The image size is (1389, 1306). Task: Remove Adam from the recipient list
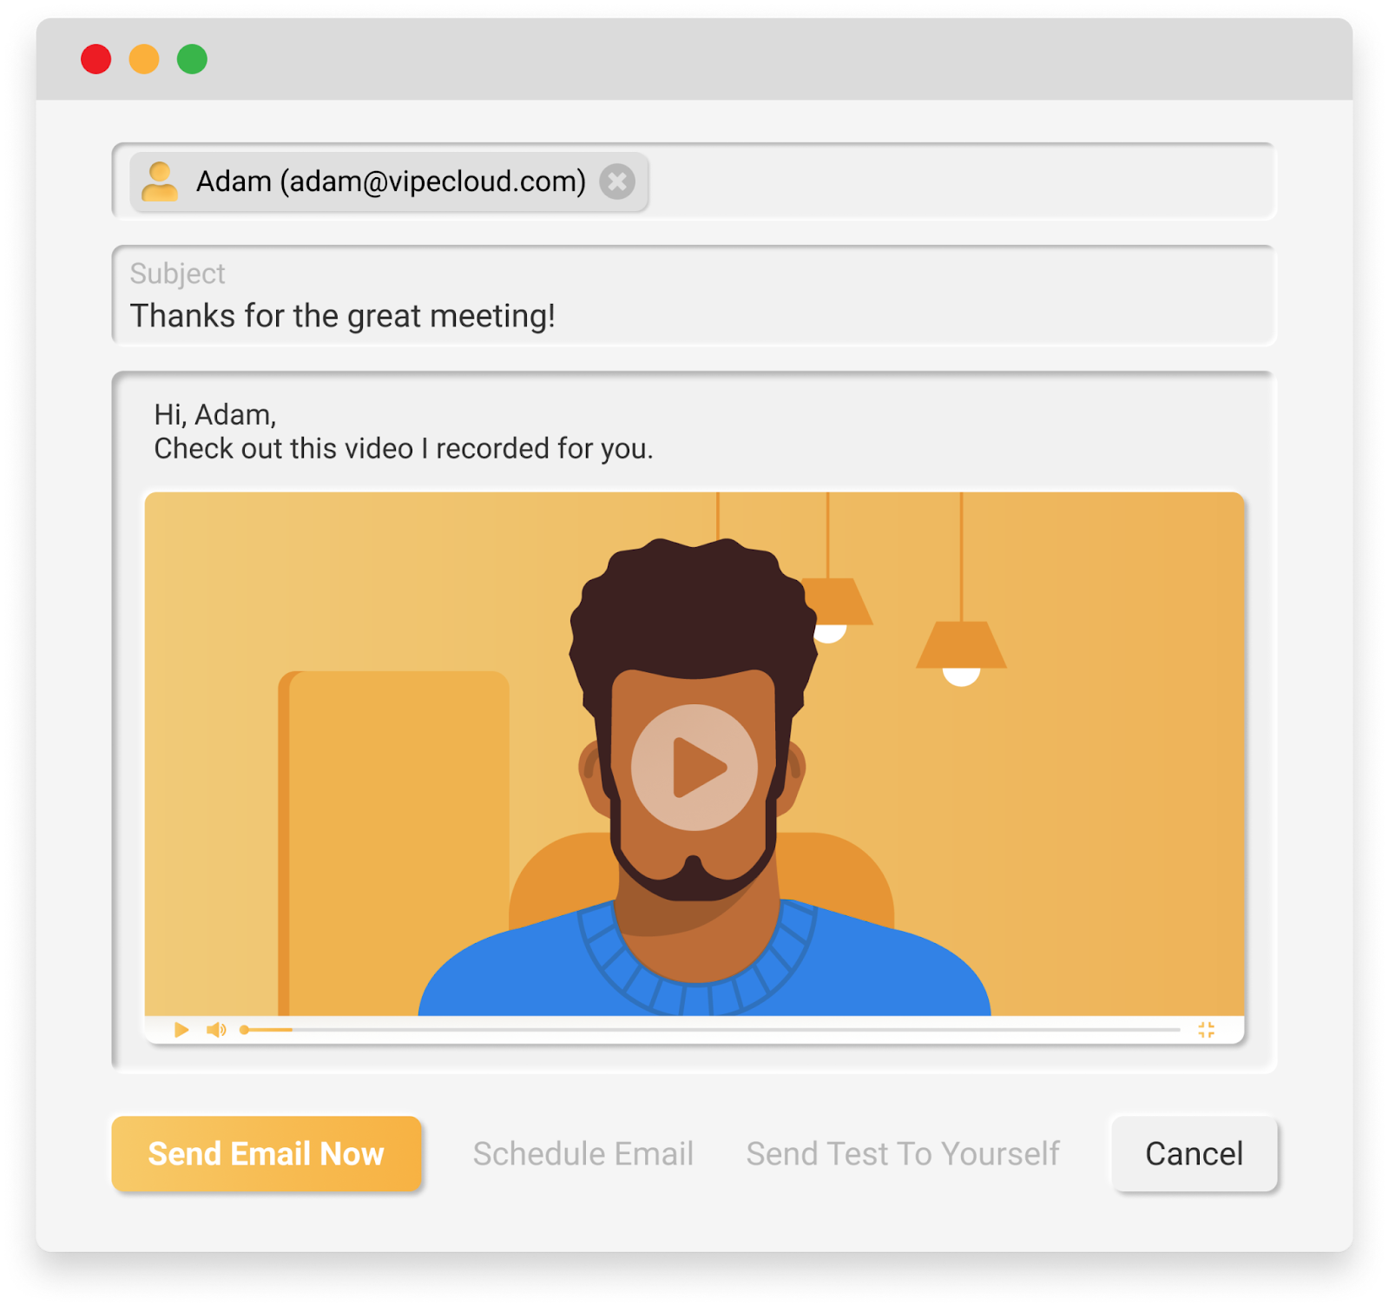tap(617, 181)
